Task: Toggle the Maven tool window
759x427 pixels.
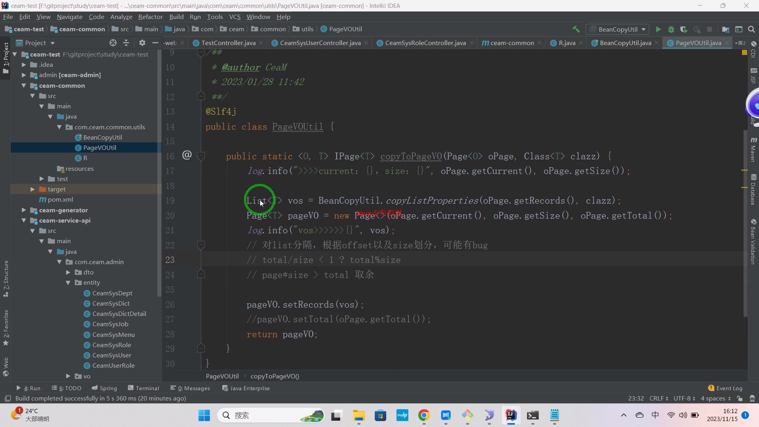Action: [x=753, y=150]
